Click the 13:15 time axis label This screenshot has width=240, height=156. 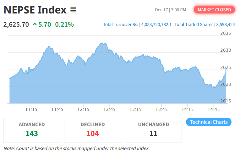[x=135, y=109]
